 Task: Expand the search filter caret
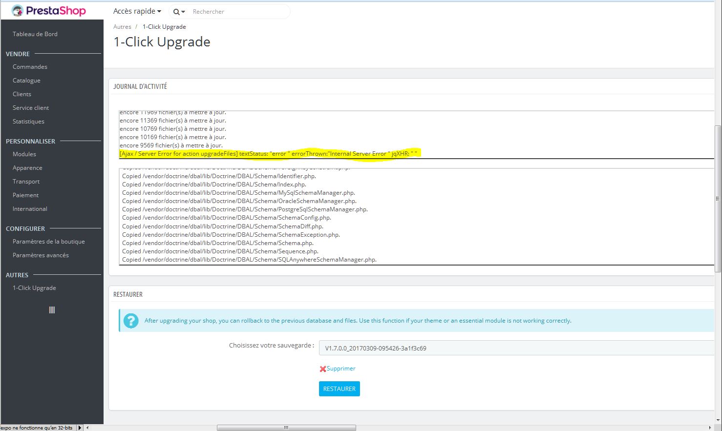pos(183,12)
